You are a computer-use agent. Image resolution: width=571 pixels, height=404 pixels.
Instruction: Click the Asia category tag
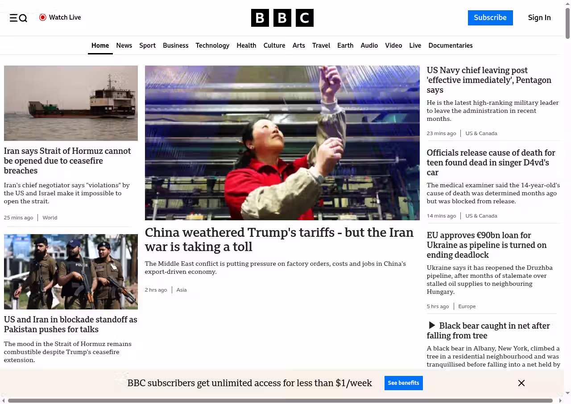pyautogui.click(x=182, y=290)
